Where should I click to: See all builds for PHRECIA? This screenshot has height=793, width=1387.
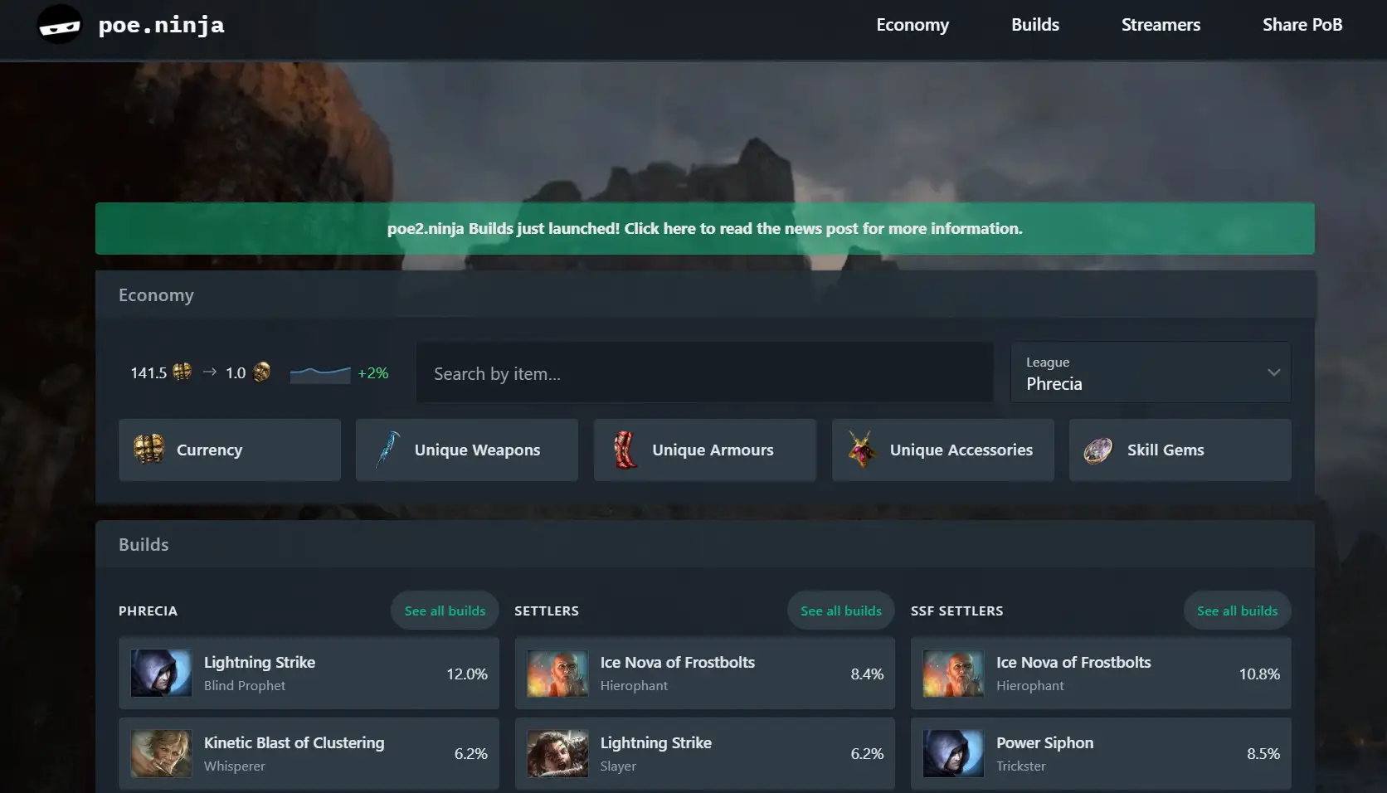[x=445, y=611]
